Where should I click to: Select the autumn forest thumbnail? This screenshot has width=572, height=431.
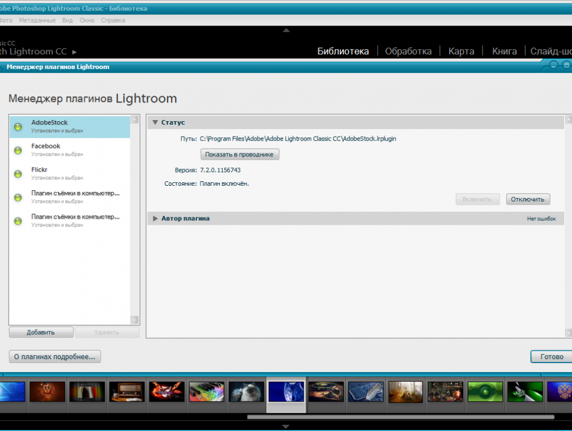(405, 392)
